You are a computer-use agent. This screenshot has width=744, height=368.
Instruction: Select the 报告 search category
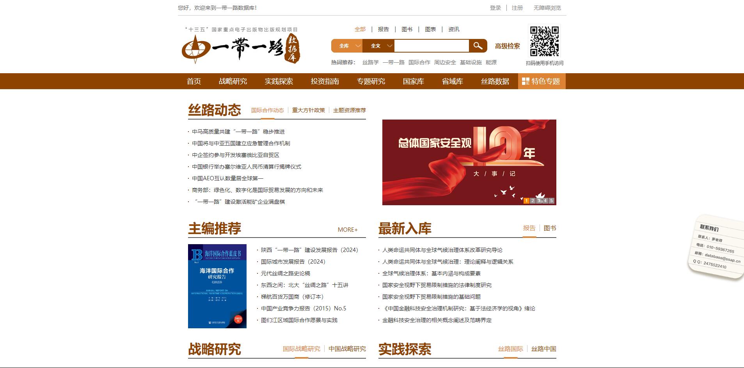click(x=384, y=29)
